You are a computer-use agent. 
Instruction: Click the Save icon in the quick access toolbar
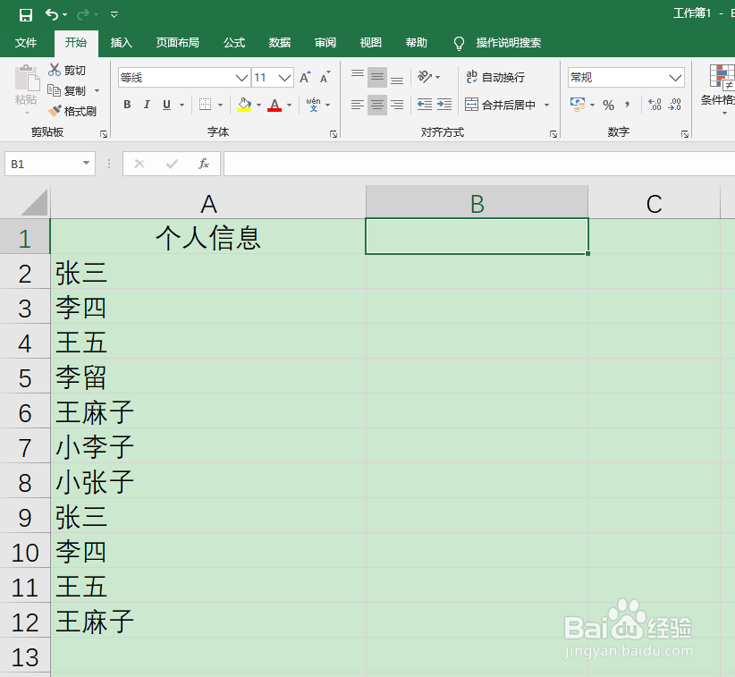tap(26, 15)
